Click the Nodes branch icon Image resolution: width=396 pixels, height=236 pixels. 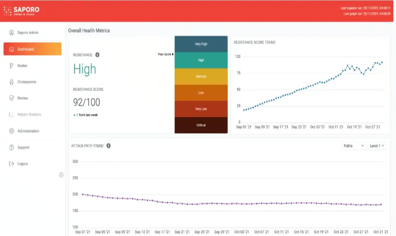coord(11,66)
